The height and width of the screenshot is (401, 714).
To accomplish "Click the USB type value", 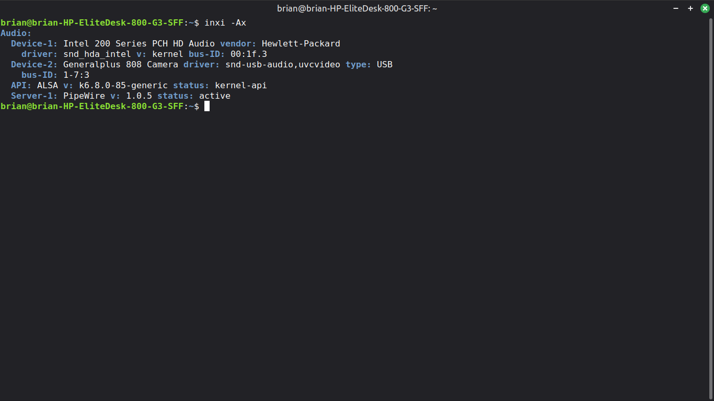I will (385, 65).
